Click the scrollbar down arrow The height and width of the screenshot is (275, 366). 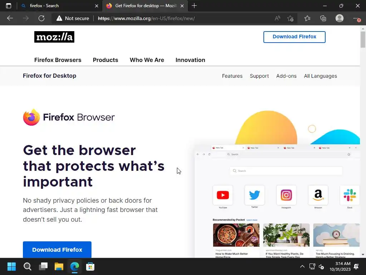(x=363, y=255)
